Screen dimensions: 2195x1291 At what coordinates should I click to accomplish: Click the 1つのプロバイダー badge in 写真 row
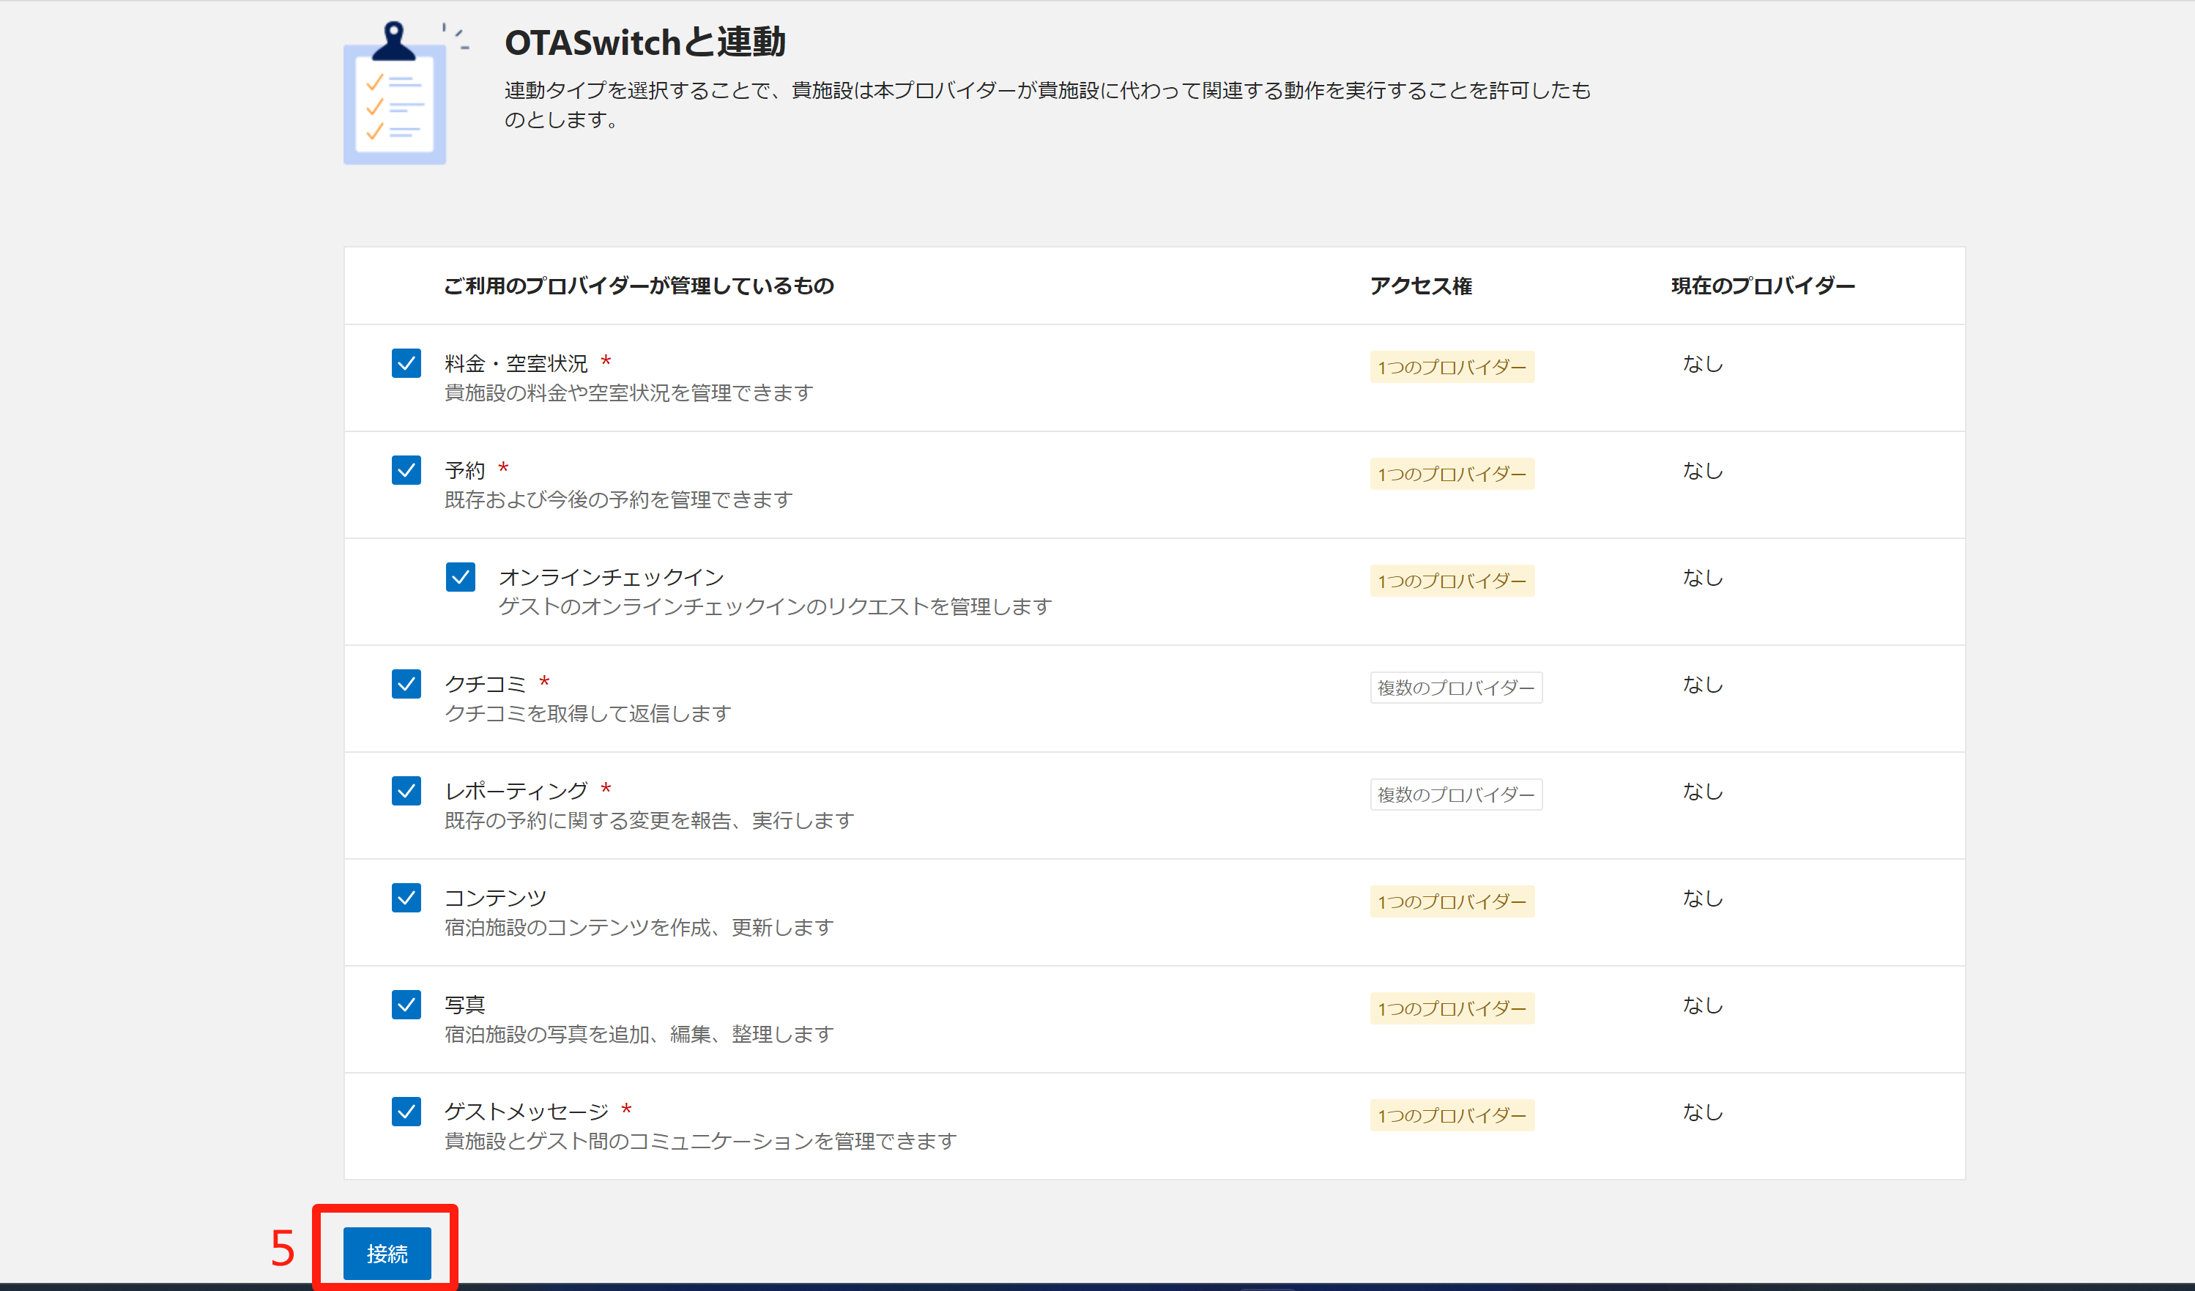[x=1452, y=1009]
